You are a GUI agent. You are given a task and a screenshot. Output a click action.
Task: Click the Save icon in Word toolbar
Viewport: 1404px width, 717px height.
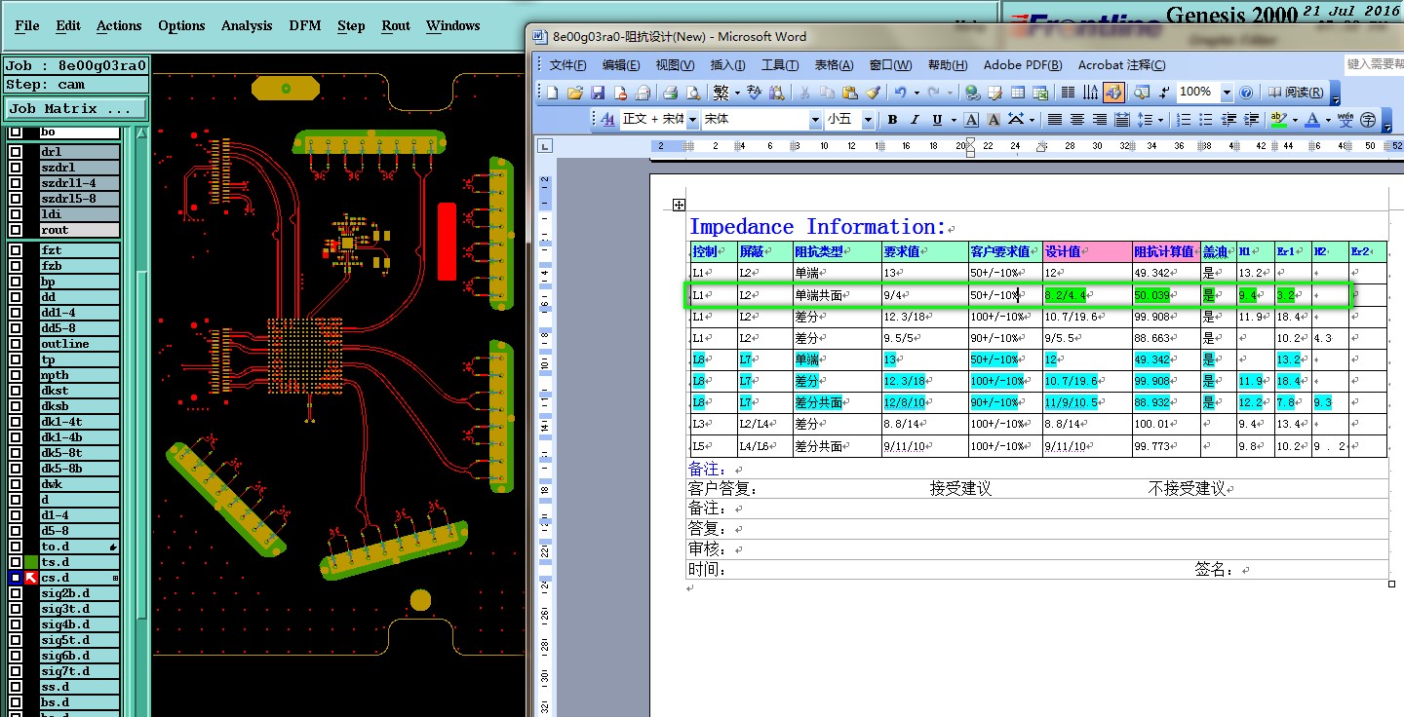(x=598, y=94)
